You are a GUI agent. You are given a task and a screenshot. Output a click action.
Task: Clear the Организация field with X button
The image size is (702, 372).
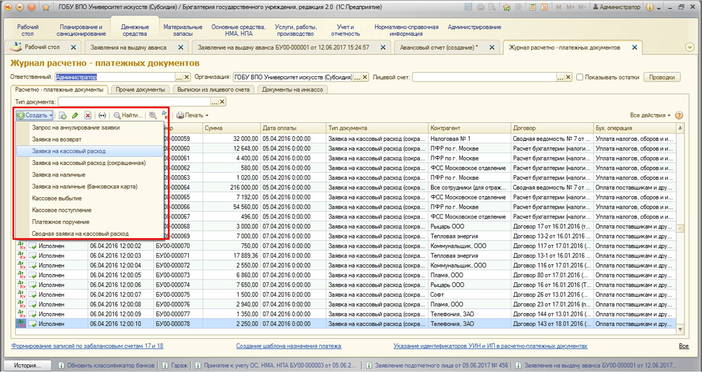365,77
